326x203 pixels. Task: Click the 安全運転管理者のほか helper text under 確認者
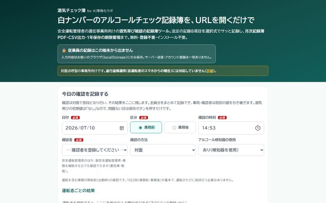click(x=94, y=166)
